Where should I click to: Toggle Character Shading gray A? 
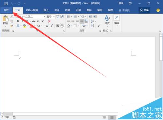tap(58, 26)
